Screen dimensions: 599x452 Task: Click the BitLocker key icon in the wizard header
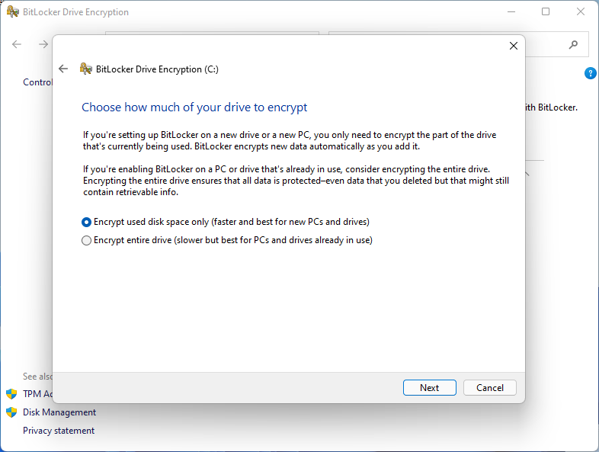(86, 69)
